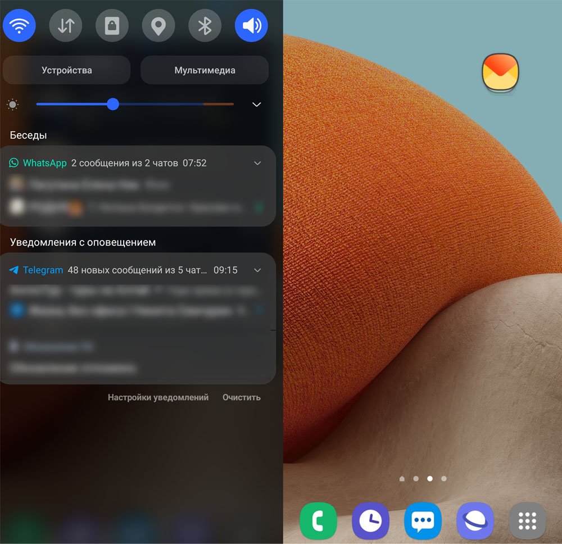Go to the home page indicator icon
Screen dimensions: 562x544
click(x=402, y=478)
